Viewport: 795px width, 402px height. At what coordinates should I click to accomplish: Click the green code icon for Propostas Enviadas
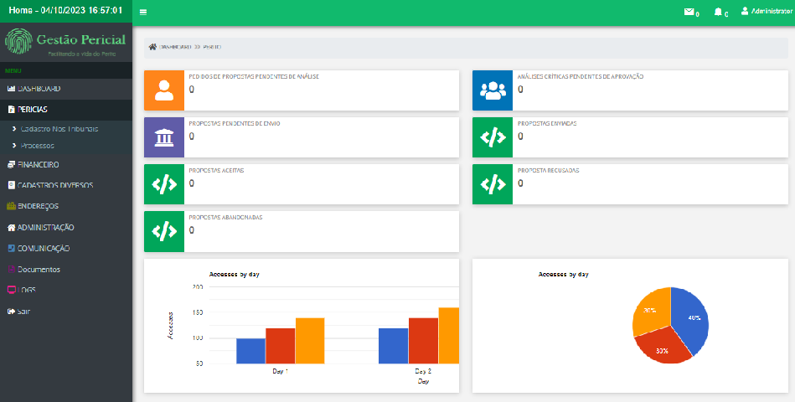(493, 137)
